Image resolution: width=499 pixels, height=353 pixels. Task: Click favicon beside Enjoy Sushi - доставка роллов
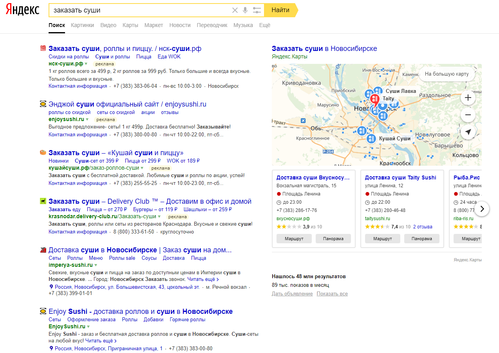(x=43, y=311)
